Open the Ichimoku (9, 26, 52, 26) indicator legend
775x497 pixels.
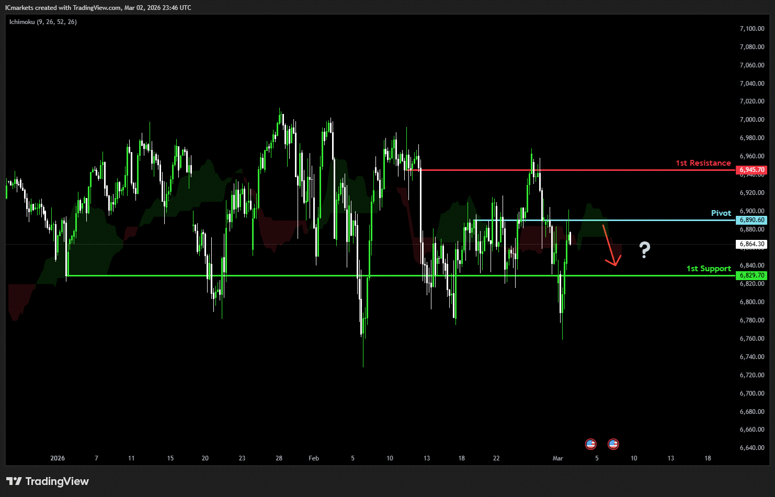coord(43,22)
